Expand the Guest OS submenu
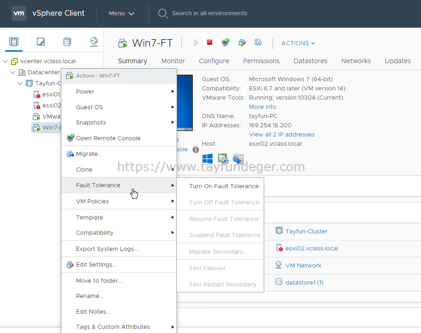The height and width of the screenshot is (333, 421). point(119,107)
